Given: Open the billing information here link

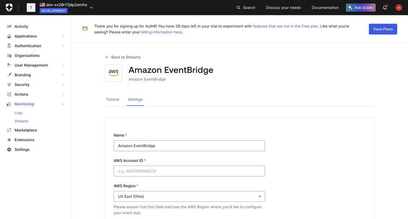Looking at the screenshot, I should [x=161, y=32].
